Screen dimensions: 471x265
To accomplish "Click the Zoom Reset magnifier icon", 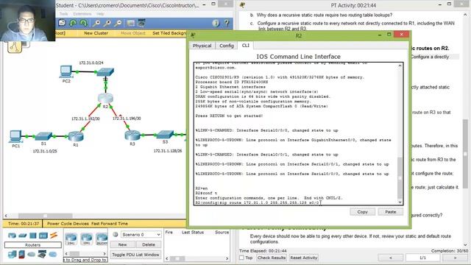I will point(107,23).
